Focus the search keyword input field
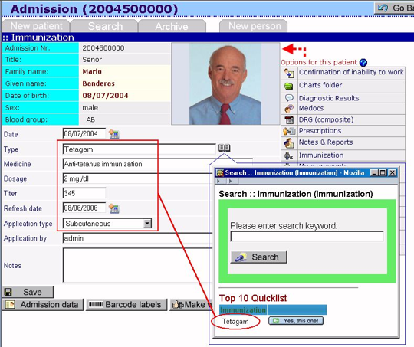Screen dimensions: 414x347 click(307, 237)
